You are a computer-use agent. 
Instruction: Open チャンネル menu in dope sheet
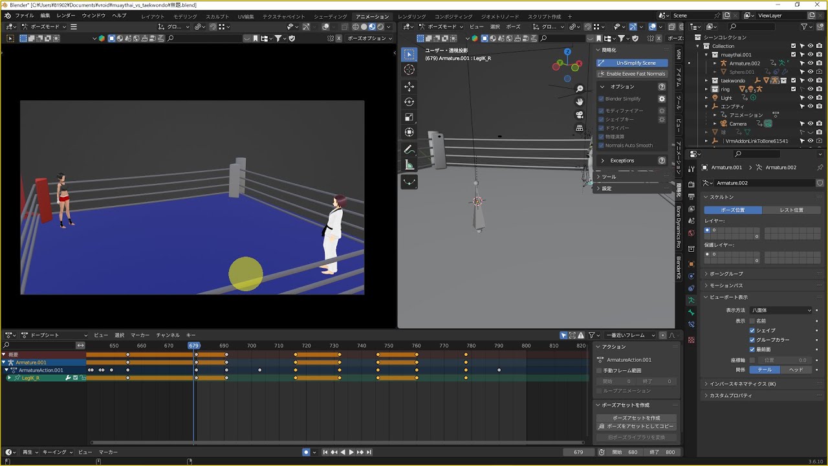tap(168, 335)
